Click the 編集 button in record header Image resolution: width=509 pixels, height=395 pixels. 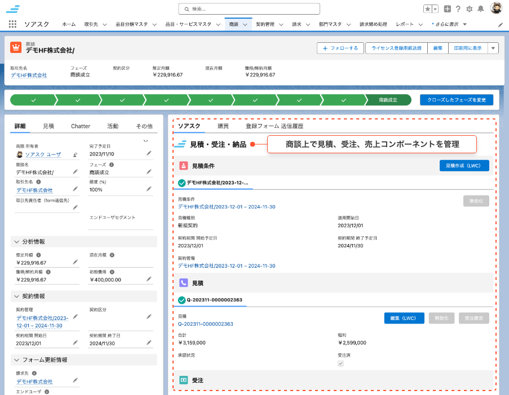438,48
